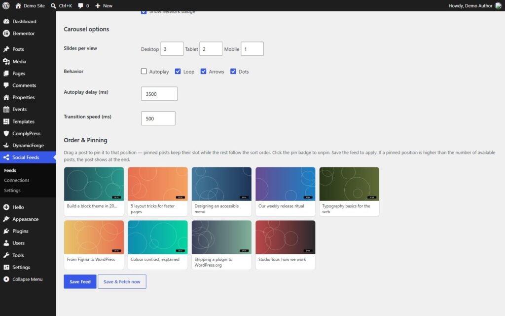Click the WordPress logo icon in the admin bar
The image size is (505, 316).
click(x=6, y=5)
